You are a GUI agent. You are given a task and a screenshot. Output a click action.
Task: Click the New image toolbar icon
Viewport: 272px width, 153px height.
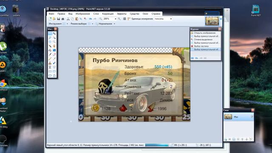[50, 19]
